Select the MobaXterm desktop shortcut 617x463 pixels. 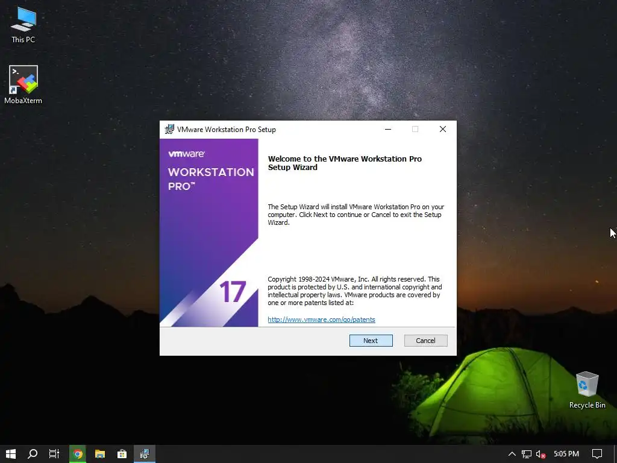[x=23, y=84]
